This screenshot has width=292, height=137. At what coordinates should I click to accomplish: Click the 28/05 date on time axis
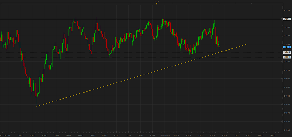pyautogui.click(x=248, y=135)
